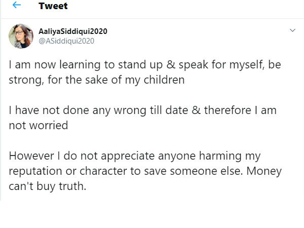The height and width of the screenshot is (228, 304).
Task: Click the word 'someone' in the tweet
Action: coord(194,171)
